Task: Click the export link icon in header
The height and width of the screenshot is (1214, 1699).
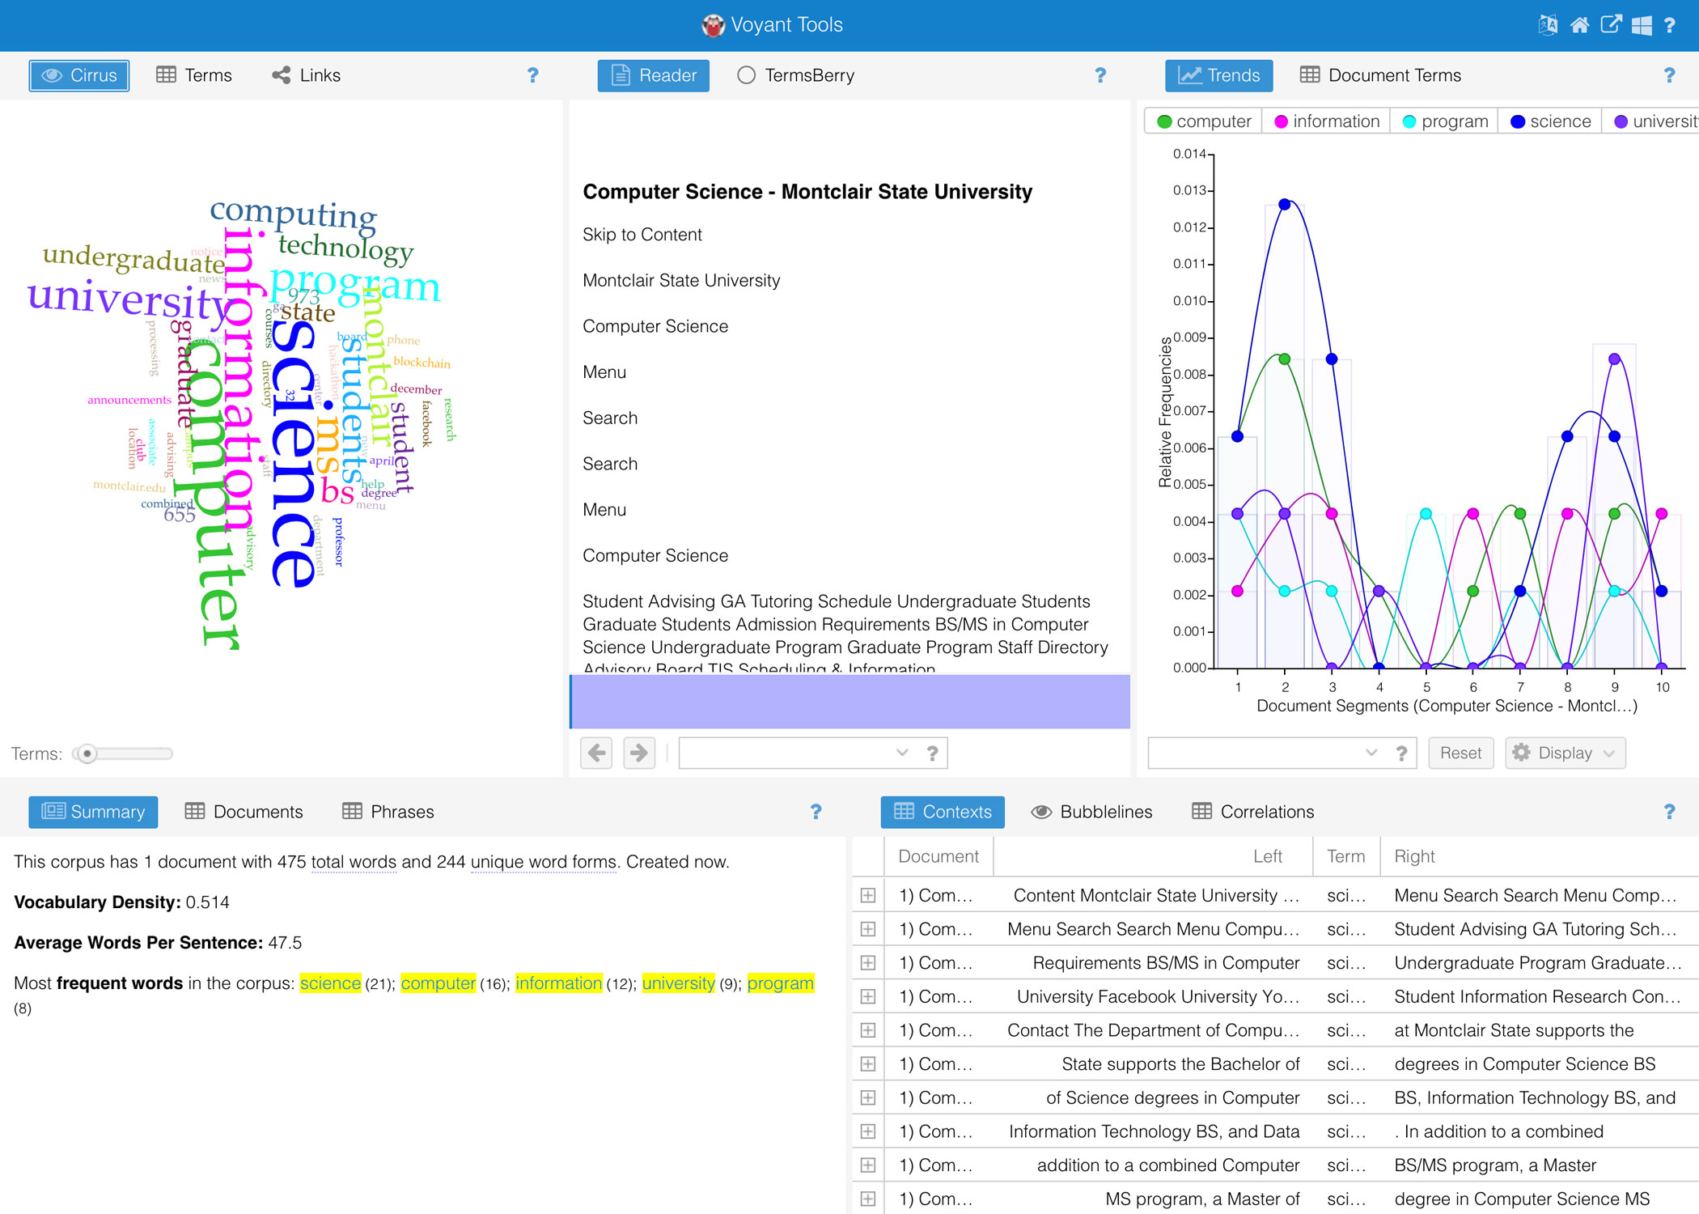Action: [x=1610, y=25]
